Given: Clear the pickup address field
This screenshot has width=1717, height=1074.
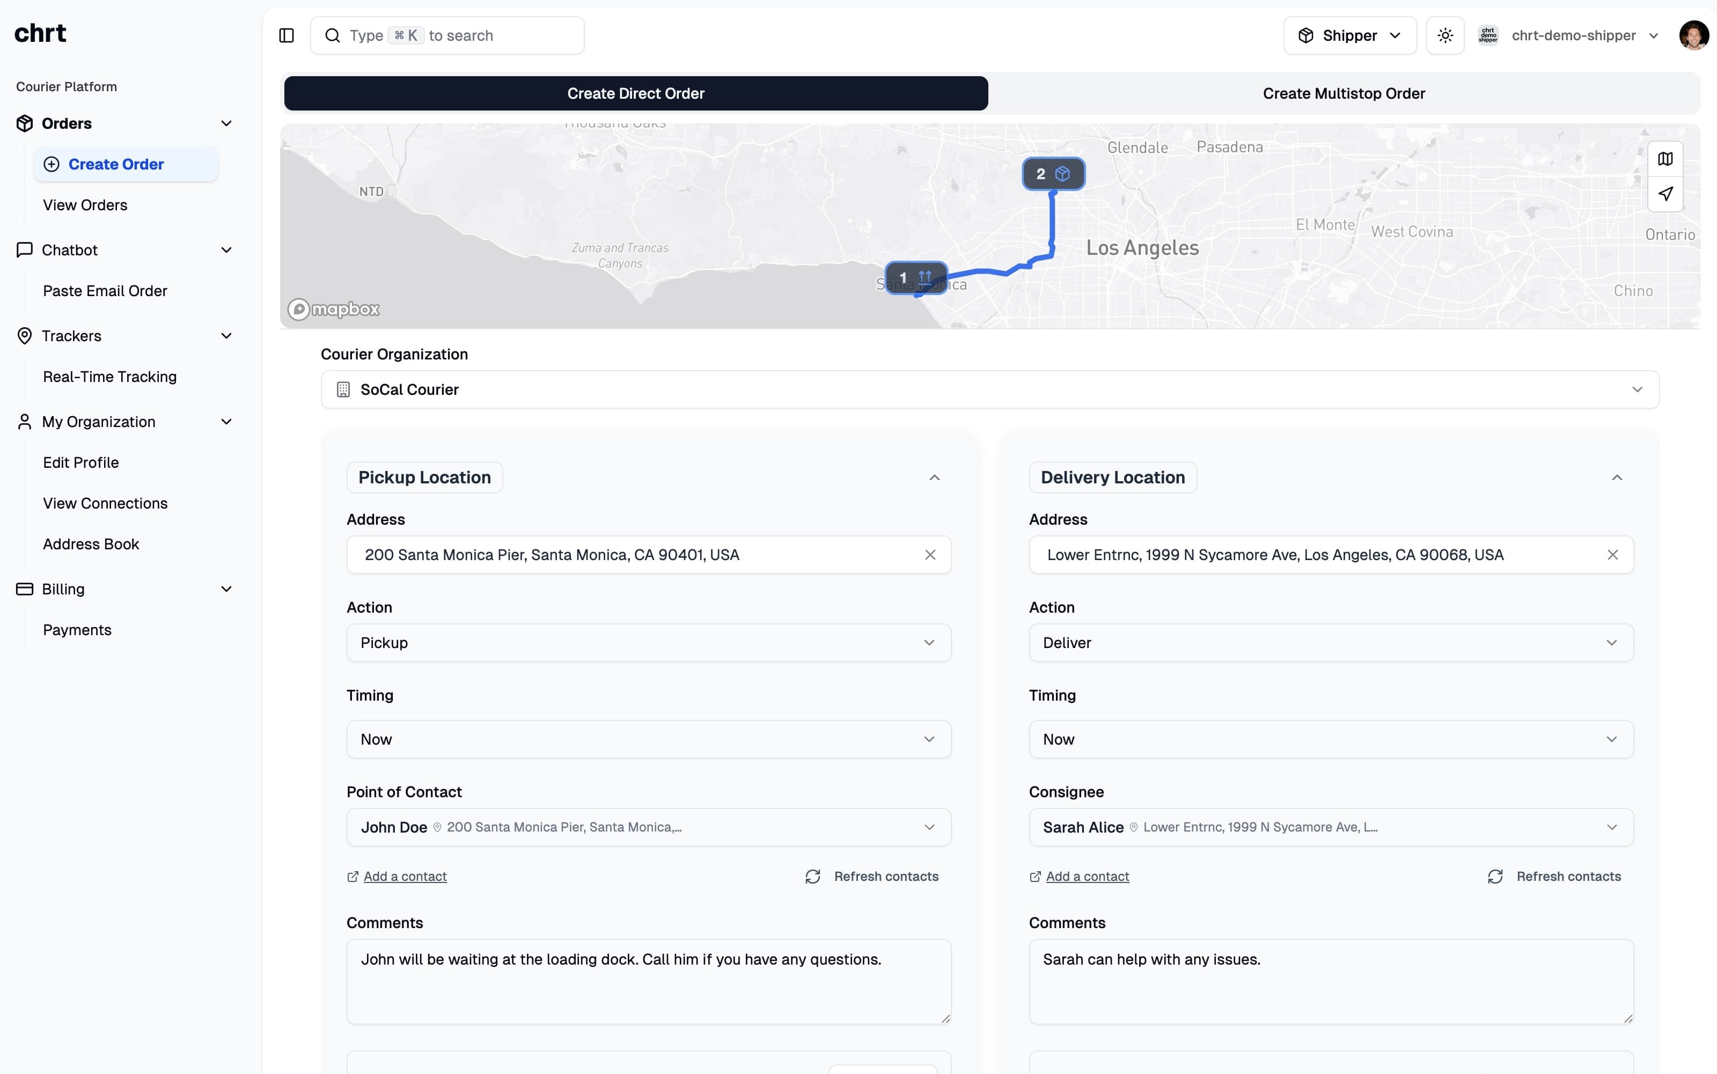Looking at the screenshot, I should click(x=930, y=555).
